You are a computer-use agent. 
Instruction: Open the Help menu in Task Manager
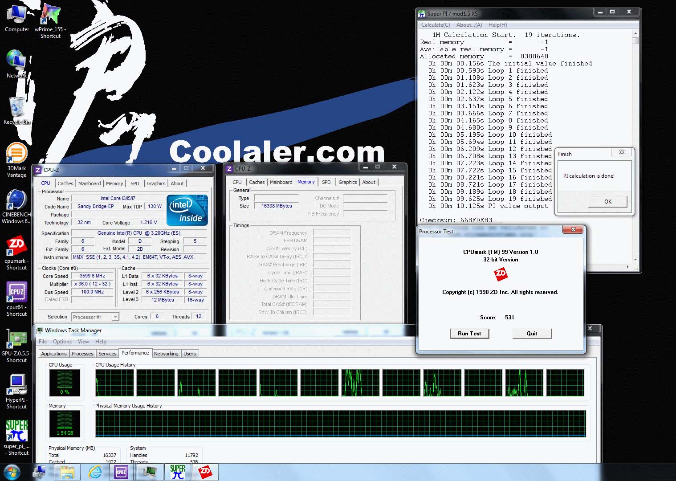click(x=101, y=342)
